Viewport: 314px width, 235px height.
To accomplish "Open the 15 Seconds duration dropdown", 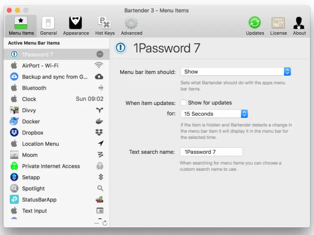I will [214, 114].
